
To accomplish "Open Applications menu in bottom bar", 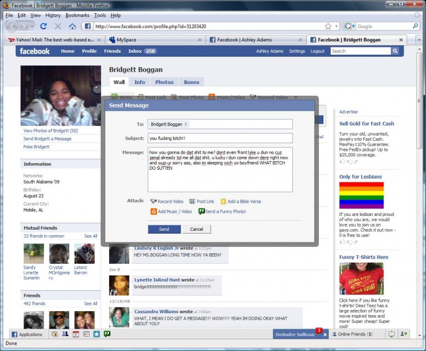I will (x=27, y=334).
